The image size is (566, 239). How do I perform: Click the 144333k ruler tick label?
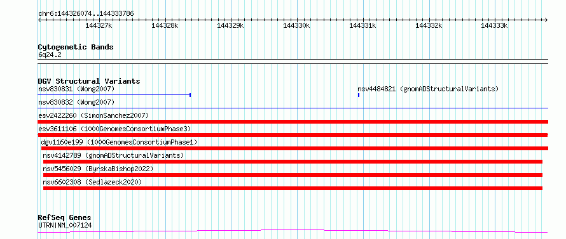pos(495,25)
